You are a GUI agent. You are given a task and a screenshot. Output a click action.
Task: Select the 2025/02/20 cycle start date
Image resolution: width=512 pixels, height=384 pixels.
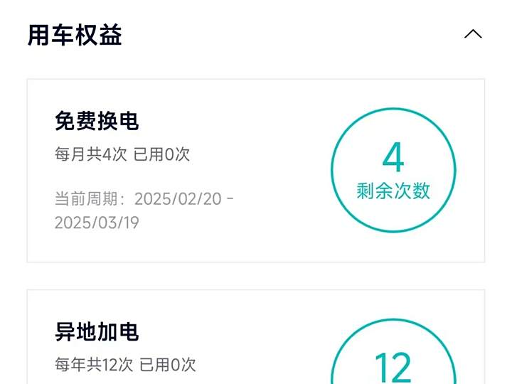click(178, 198)
